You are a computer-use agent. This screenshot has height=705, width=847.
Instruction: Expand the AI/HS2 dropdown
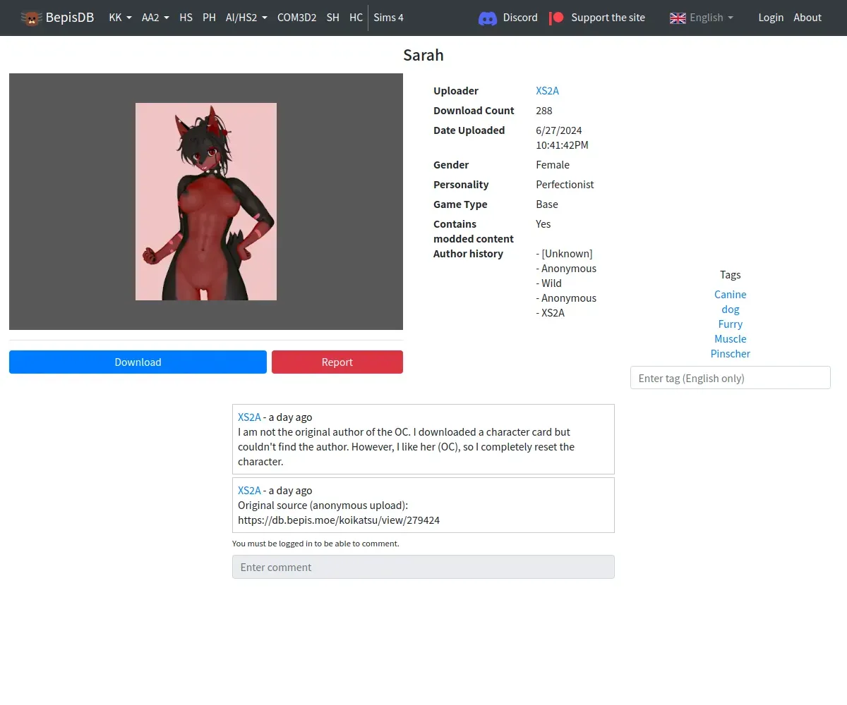[x=246, y=18]
